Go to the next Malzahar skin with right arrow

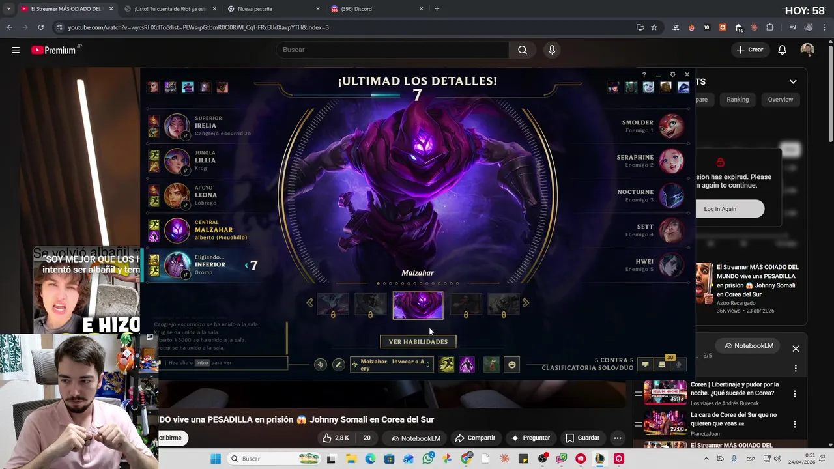[x=526, y=302]
